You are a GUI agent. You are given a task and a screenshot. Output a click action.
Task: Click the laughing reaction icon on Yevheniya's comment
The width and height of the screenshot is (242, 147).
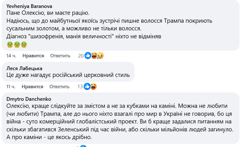pos(94,56)
